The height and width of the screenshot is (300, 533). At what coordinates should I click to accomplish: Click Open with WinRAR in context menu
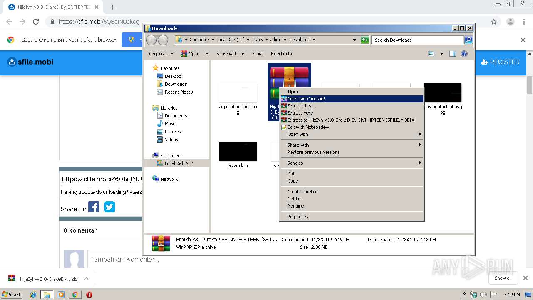click(352, 99)
